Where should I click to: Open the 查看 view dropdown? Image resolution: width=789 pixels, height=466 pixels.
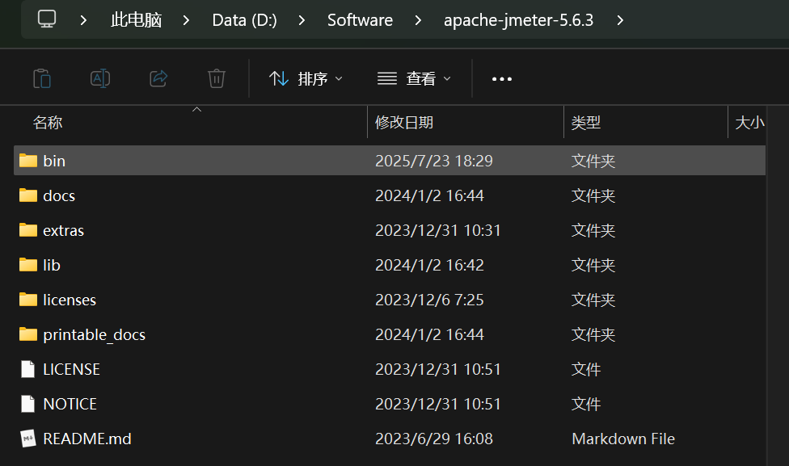(414, 79)
